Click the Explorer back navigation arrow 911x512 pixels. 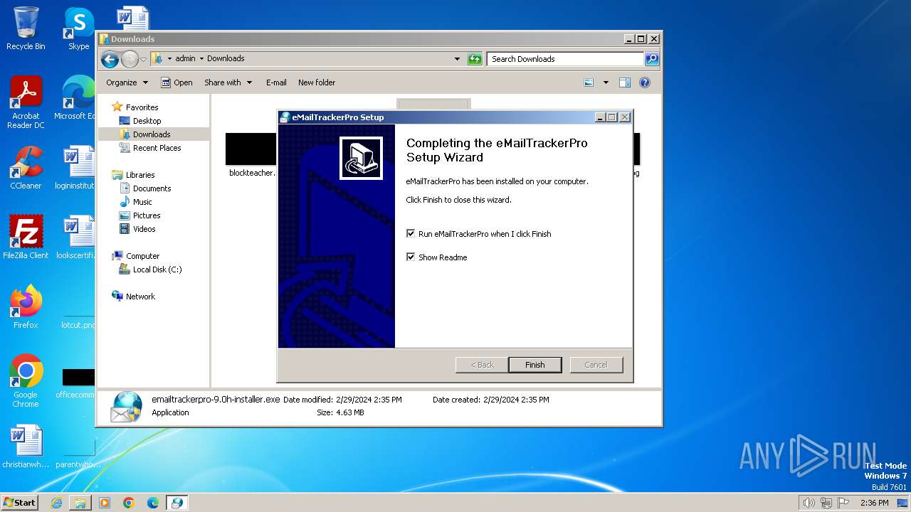(x=110, y=59)
